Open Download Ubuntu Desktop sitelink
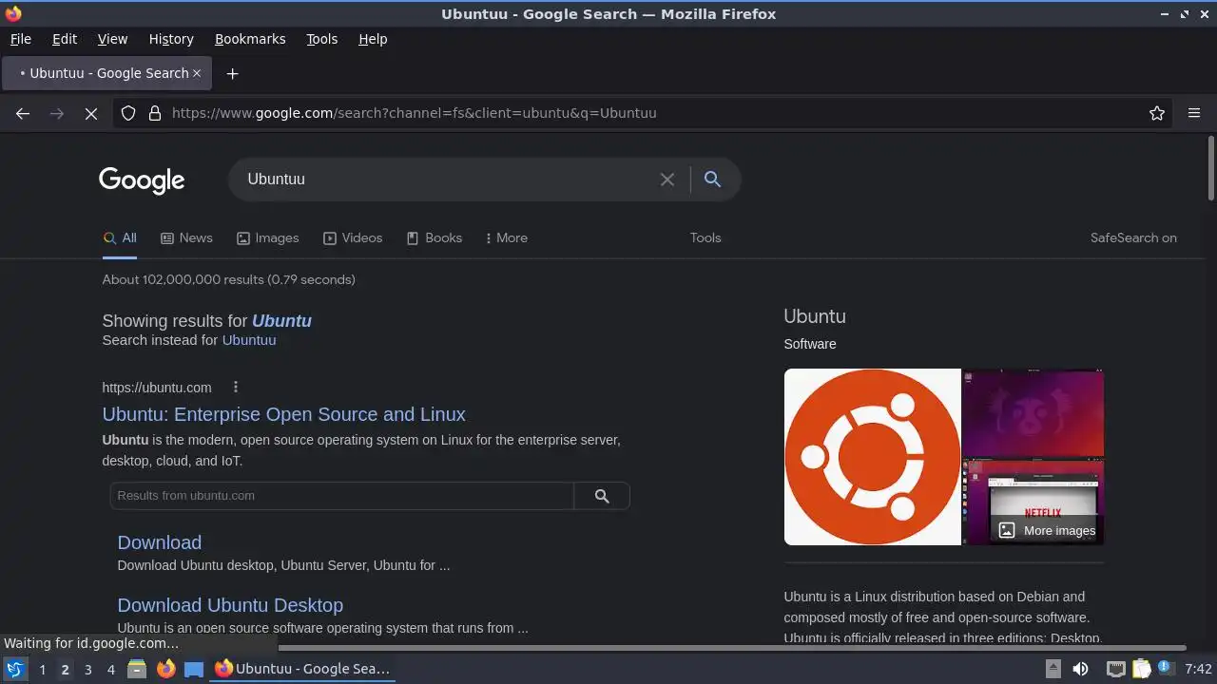The width and height of the screenshot is (1217, 684). 230,605
